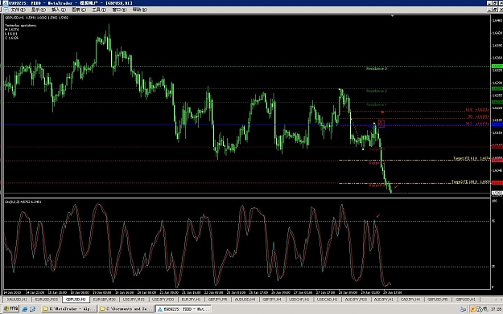Image resolution: width=503 pixels, height=314 pixels.
Task: Click the Target2 FE 100.0 label
Action: 471,181
